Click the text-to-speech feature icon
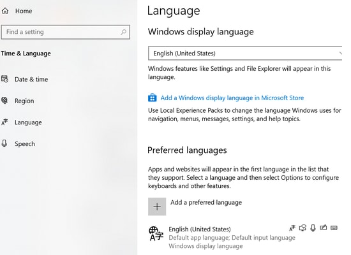This screenshot has width=351, height=255. (302, 228)
